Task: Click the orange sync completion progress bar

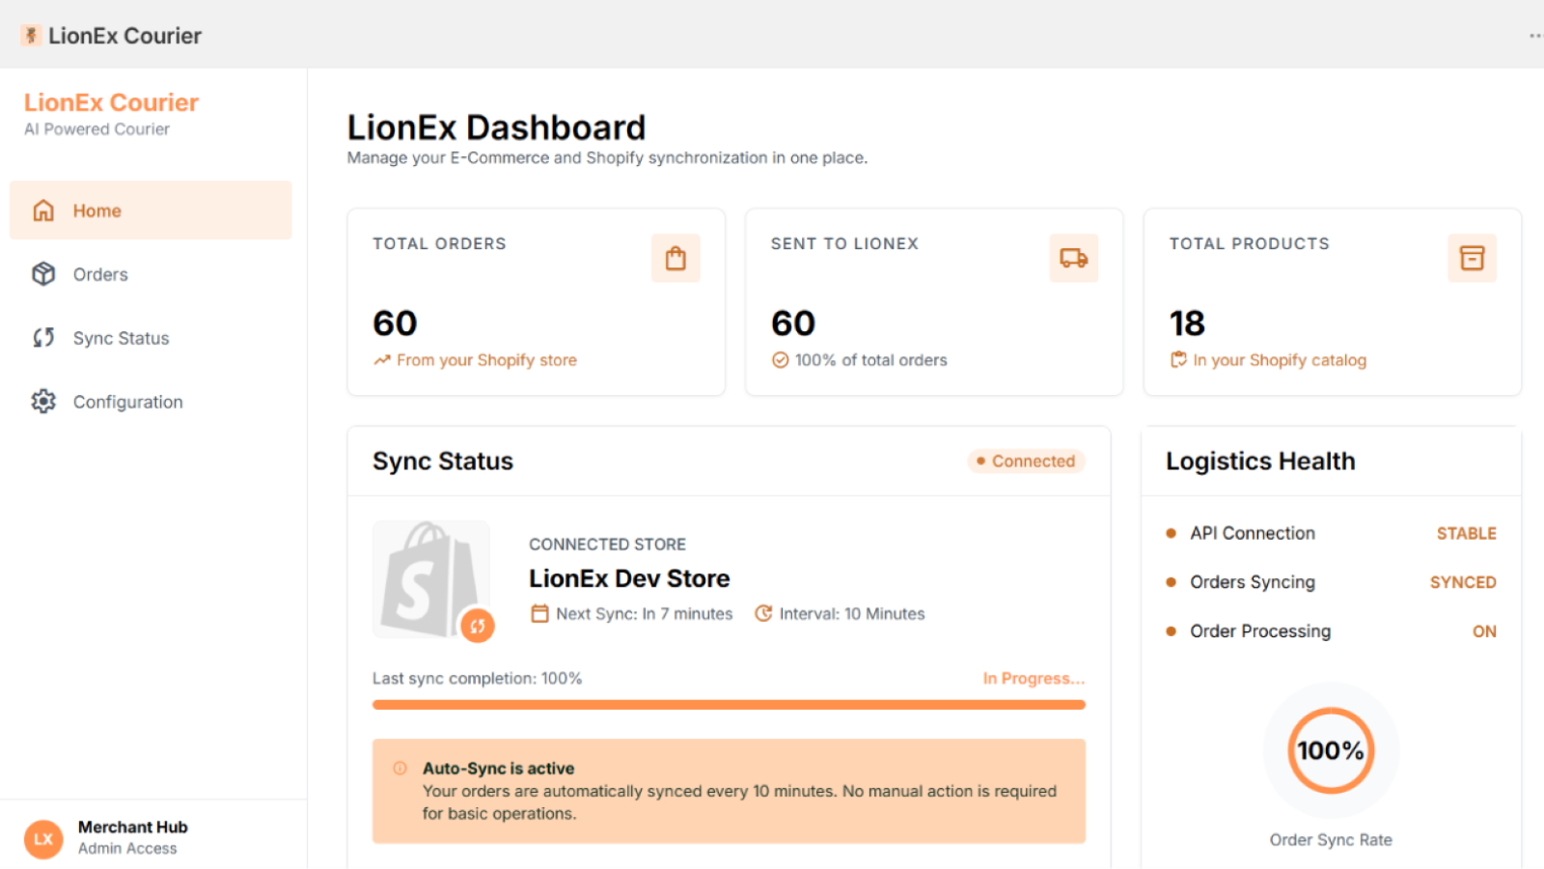Action: click(x=729, y=705)
